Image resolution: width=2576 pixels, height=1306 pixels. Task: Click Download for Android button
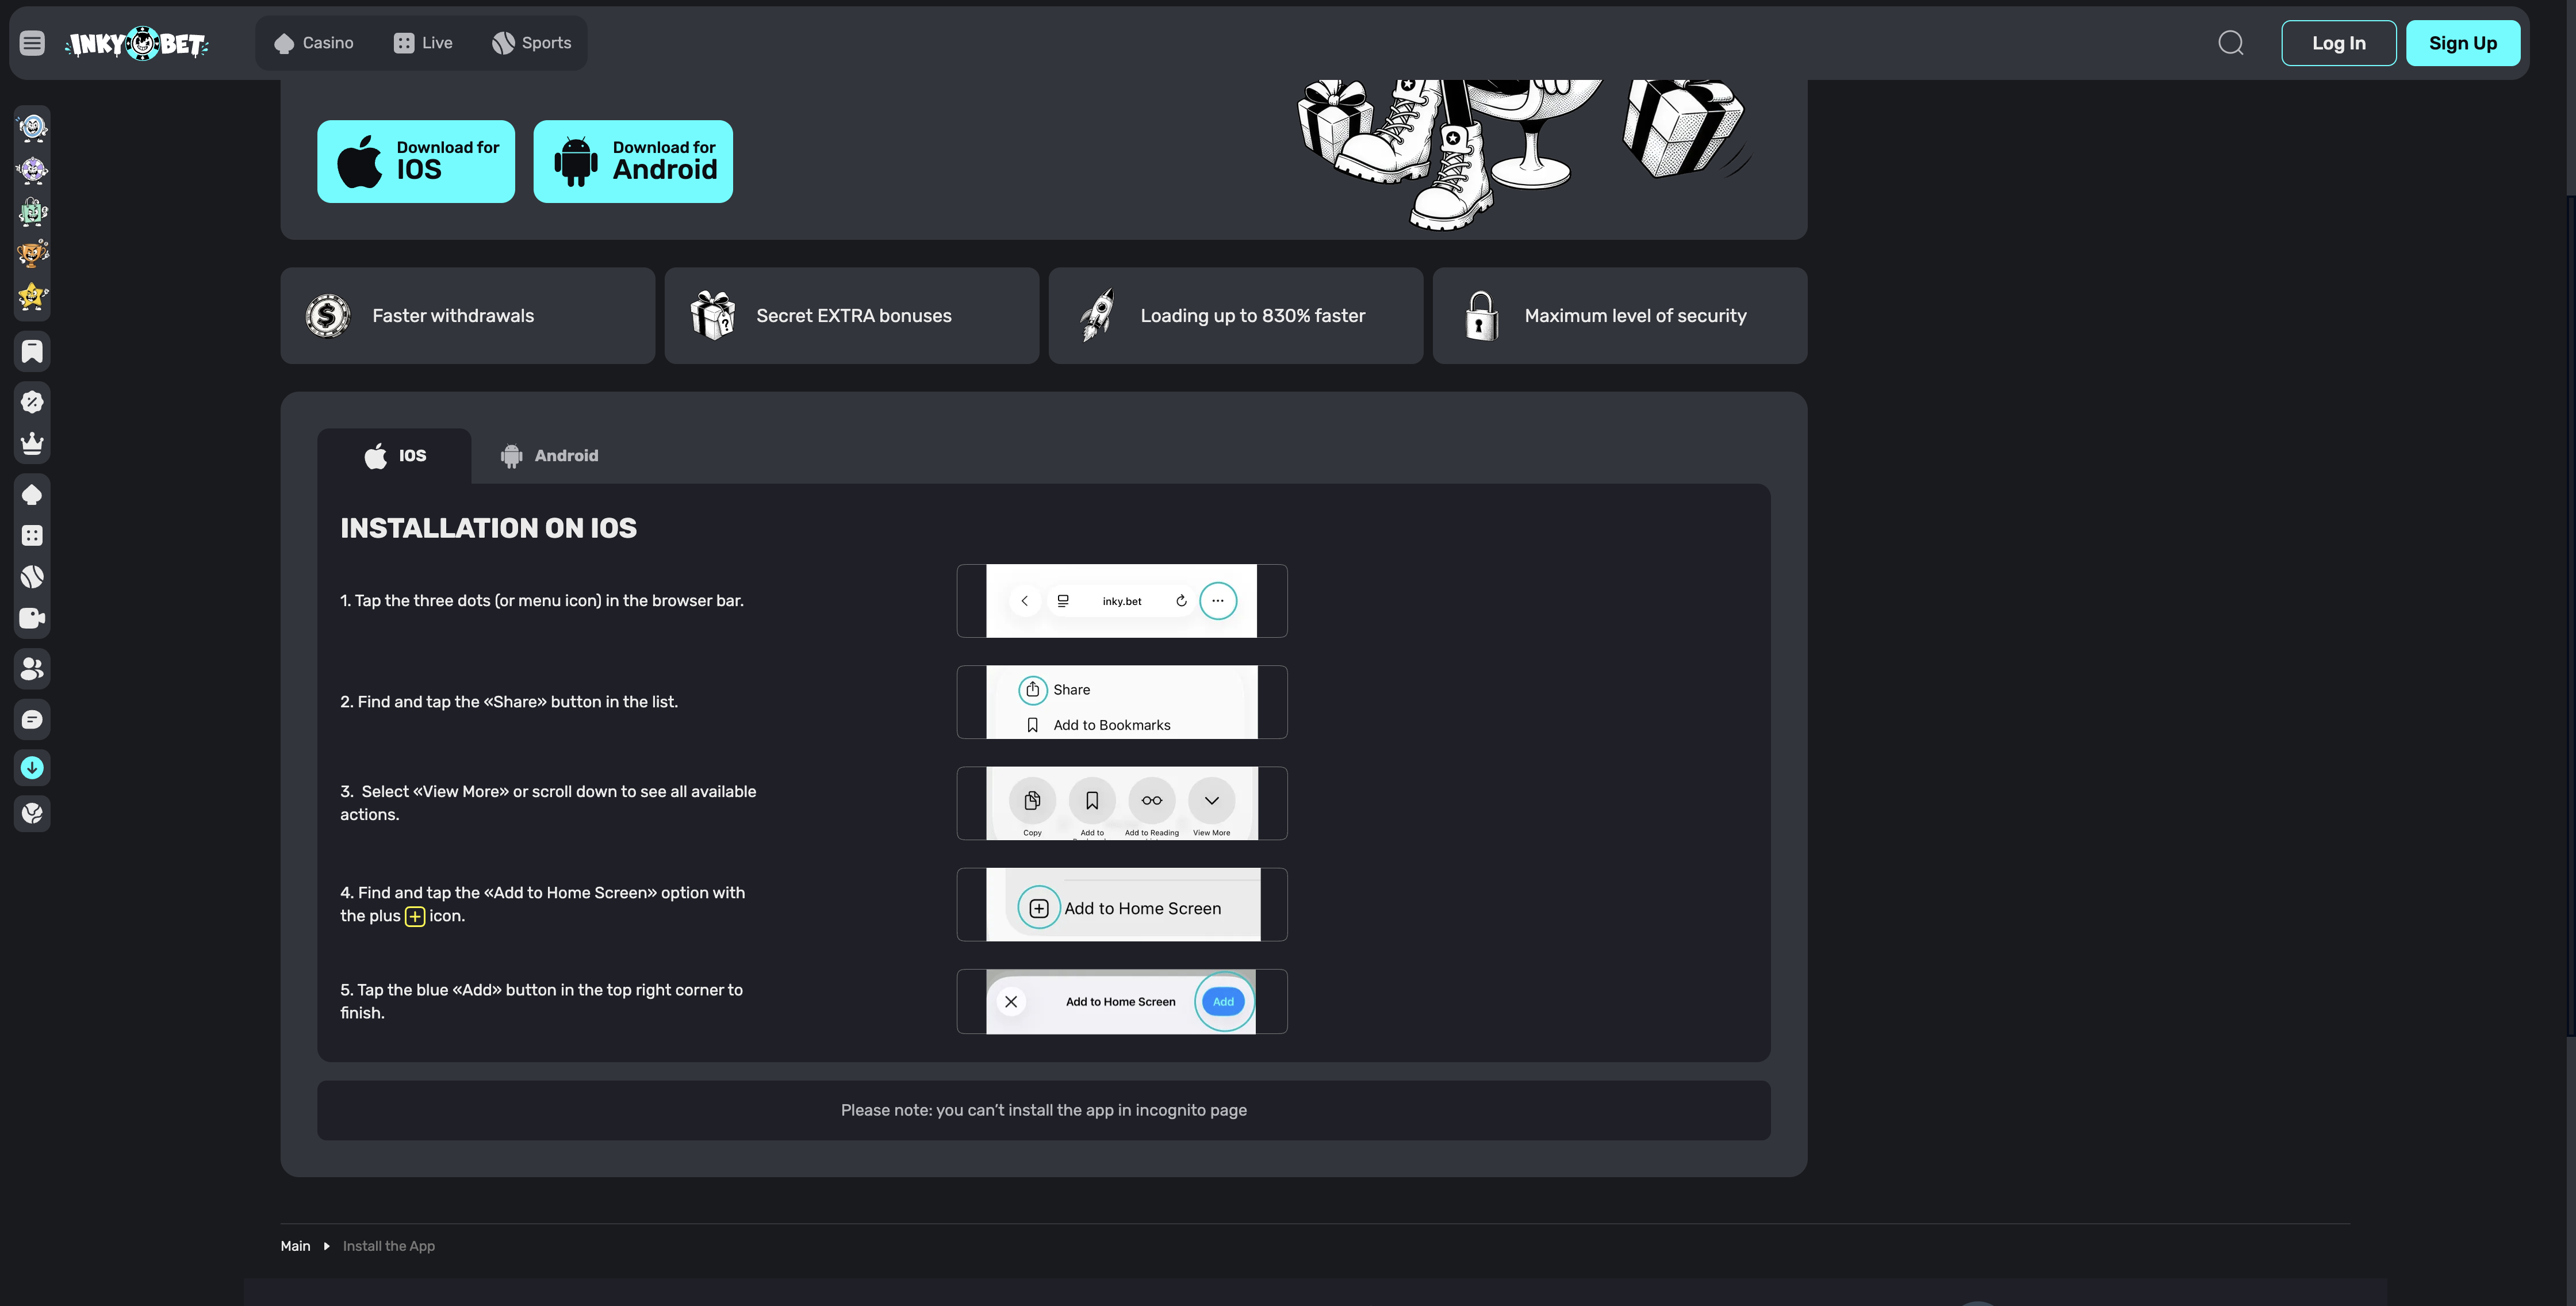coord(633,162)
